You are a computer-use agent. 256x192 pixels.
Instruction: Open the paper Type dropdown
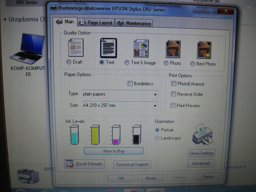click(120, 94)
